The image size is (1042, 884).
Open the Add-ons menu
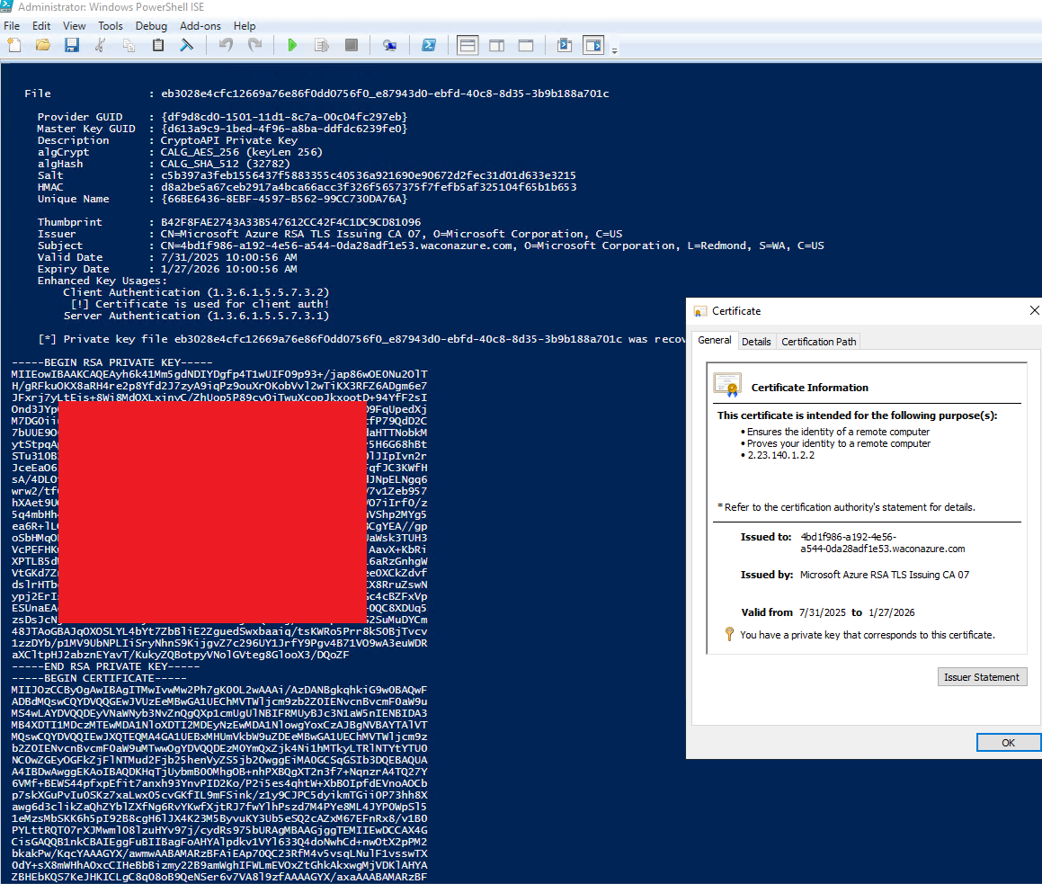[200, 26]
